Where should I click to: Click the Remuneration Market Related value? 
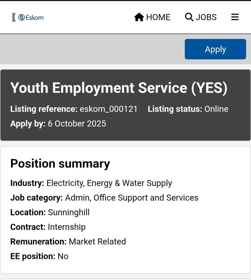97,242
